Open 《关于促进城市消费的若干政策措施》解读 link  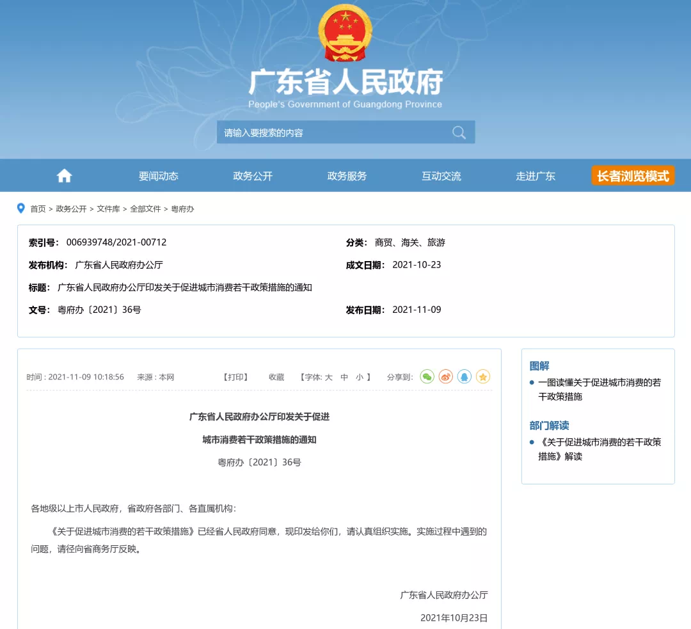coord(600,449)
